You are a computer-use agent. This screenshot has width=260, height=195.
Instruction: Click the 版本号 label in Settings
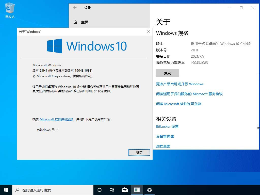[161, 50]
